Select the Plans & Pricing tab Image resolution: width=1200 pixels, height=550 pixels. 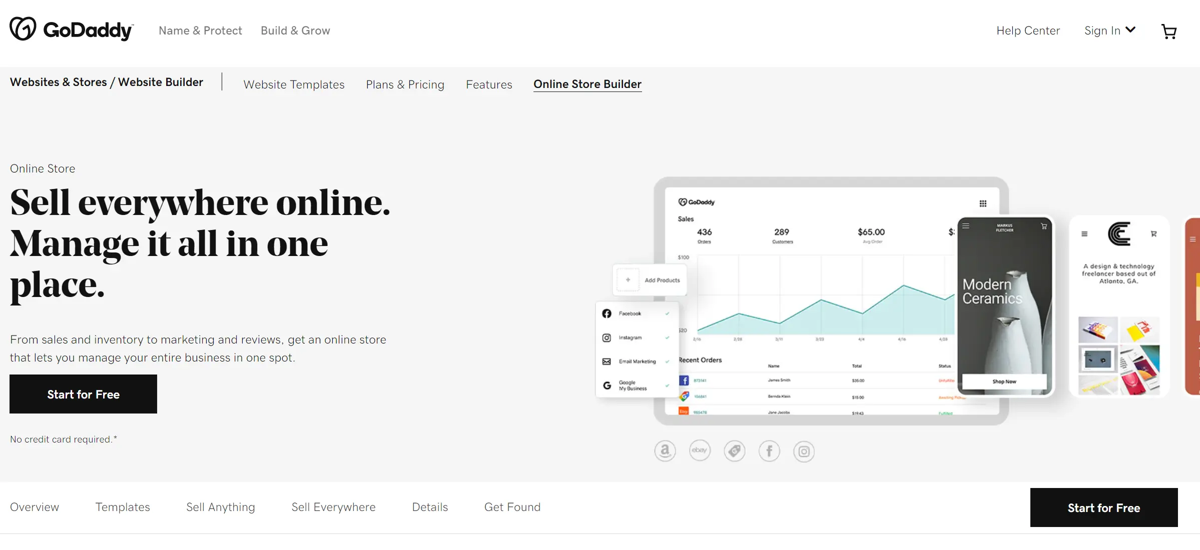(405, 83)
